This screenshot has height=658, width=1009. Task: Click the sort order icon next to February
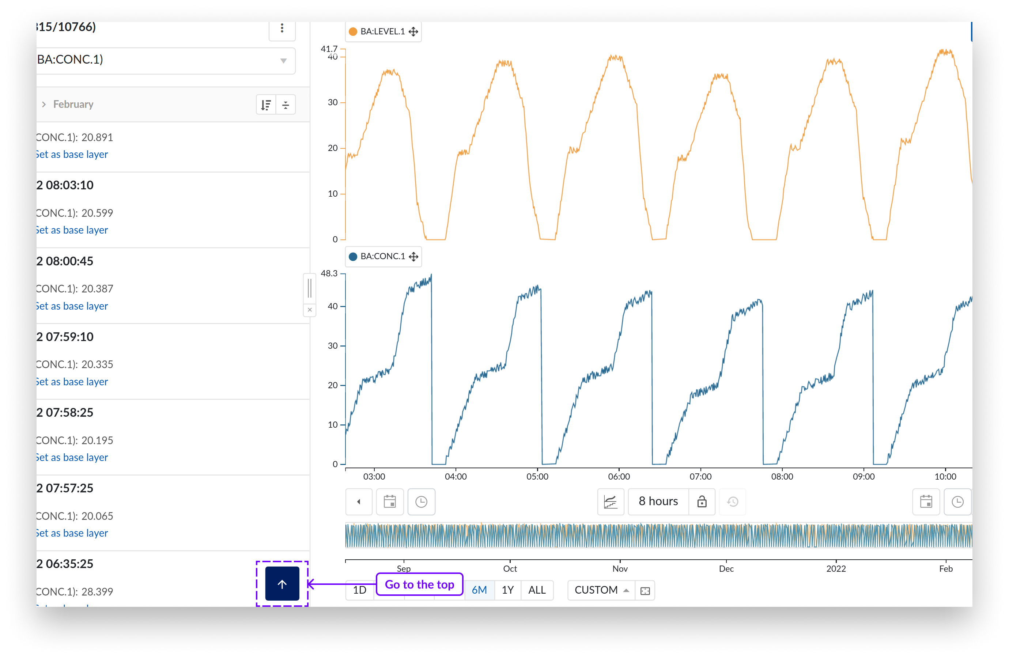[x=266, y=105]
